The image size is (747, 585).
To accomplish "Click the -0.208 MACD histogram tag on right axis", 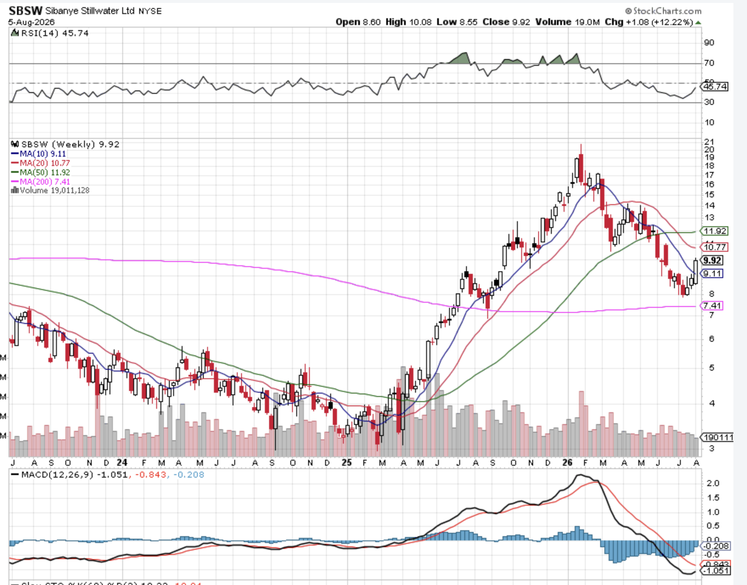I will point(716,546).
